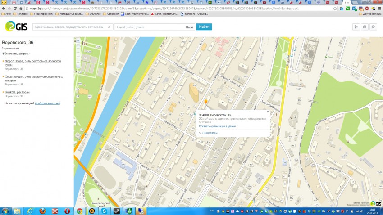383x215 pixels.
Task: Click the print map icon
Action: pos(365,27)
